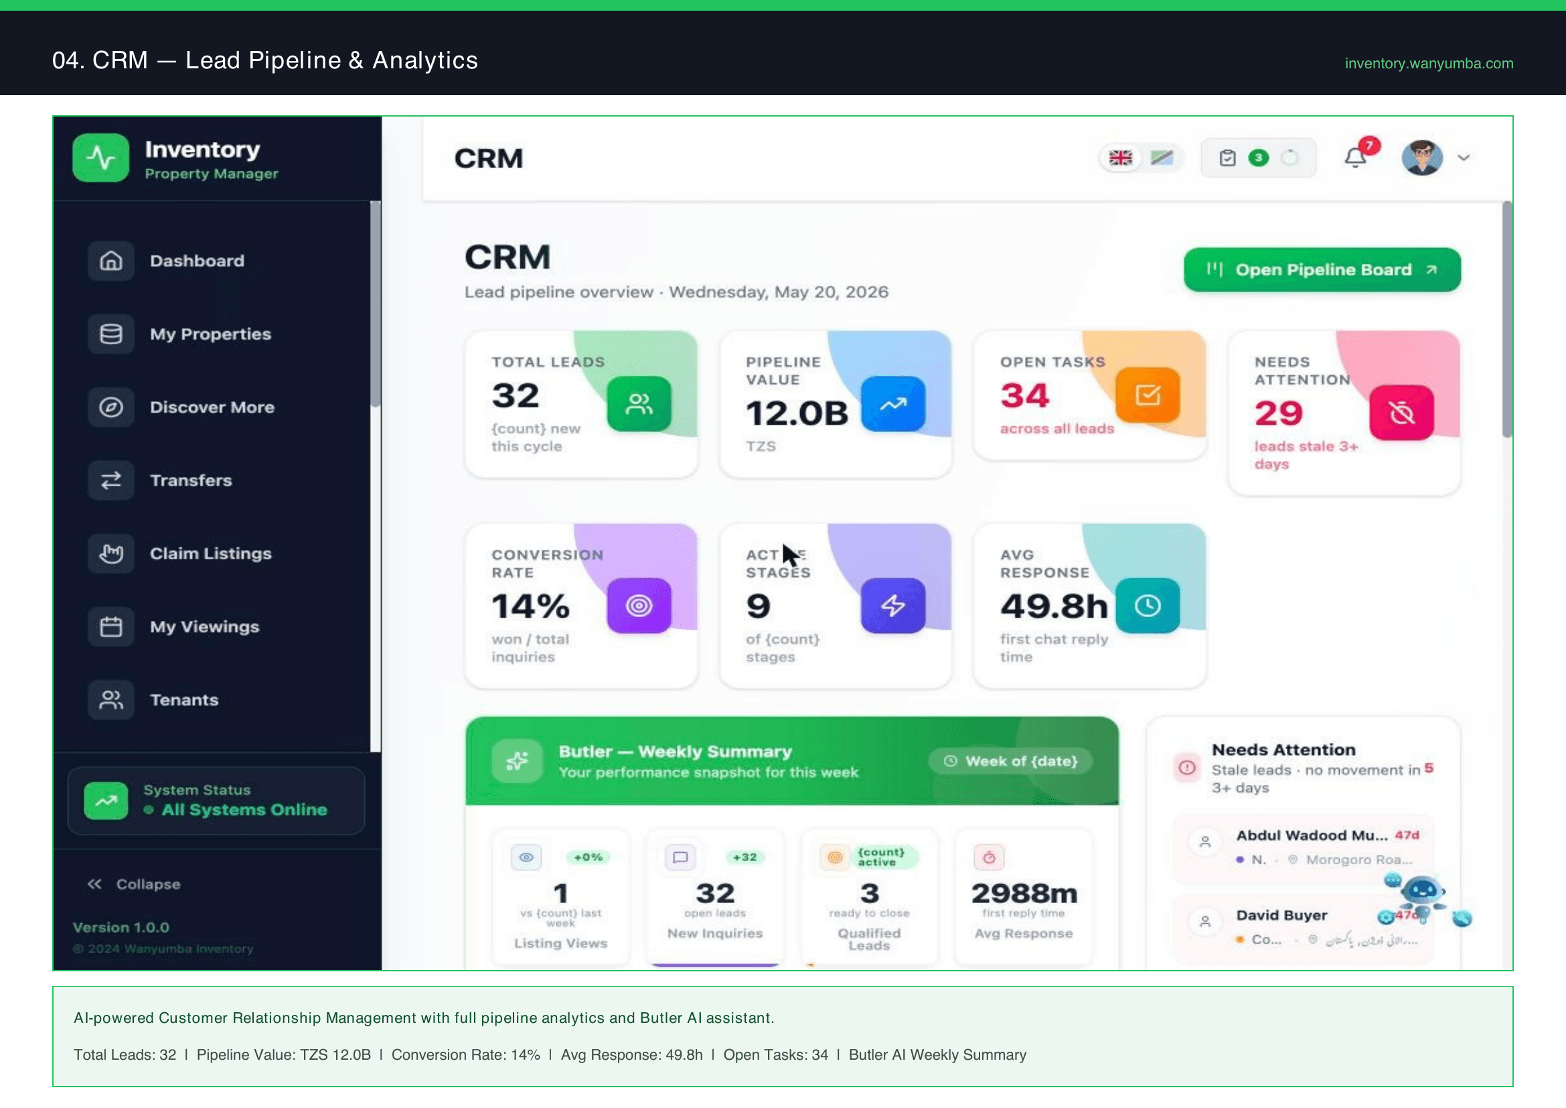Click the Avg Response clock icon
Screen dimensions: 1566x1108
point(1148,606)
